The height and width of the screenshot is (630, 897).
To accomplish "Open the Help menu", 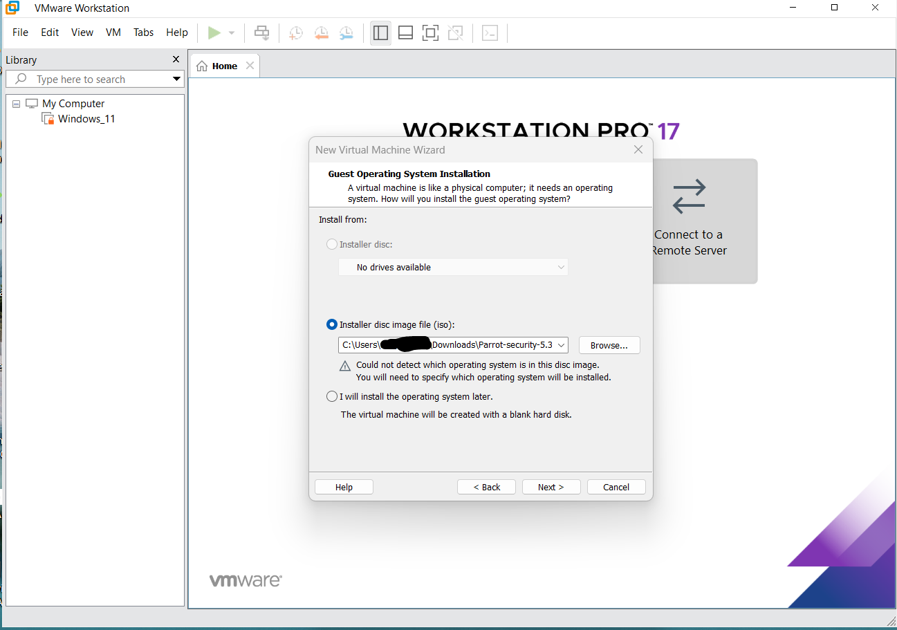I will coord(177,33).
